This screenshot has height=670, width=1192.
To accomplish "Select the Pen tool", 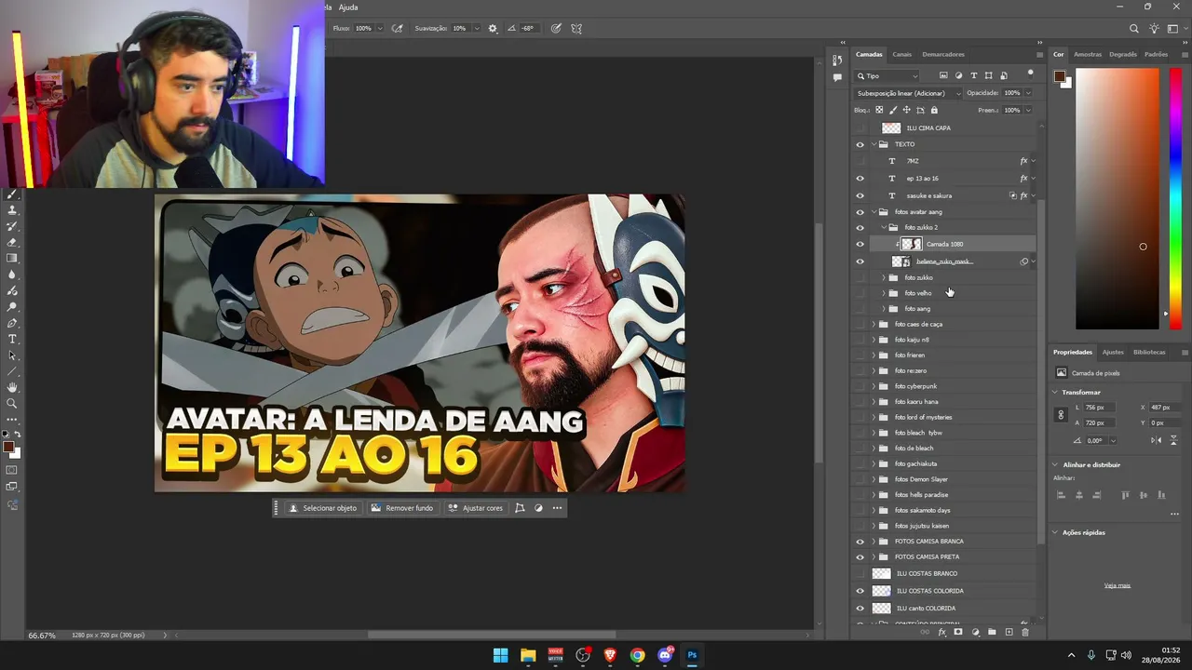I will point(13,323).
